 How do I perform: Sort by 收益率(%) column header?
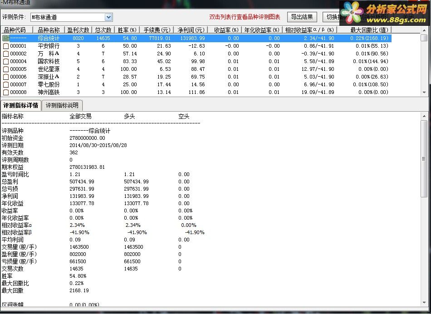[x=225, y=30]
